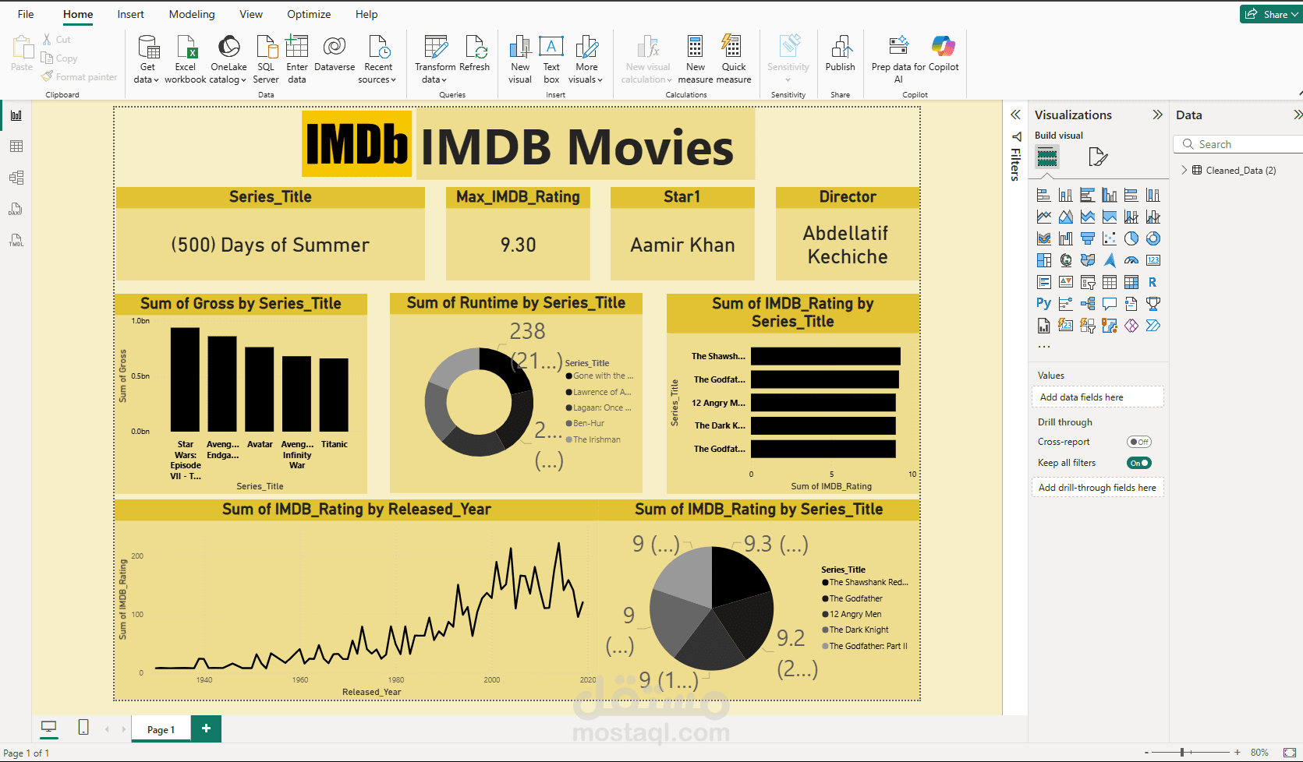Select the Slicer visualization icon
This screenshot has width=1303, height=762.
1088,282
